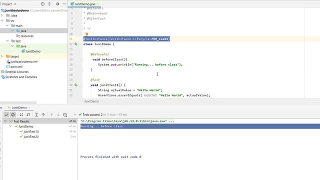The image size is (320, 180).
Task: Click JunitDemo breadcrumb below editor
Action: tap(91, 101)
